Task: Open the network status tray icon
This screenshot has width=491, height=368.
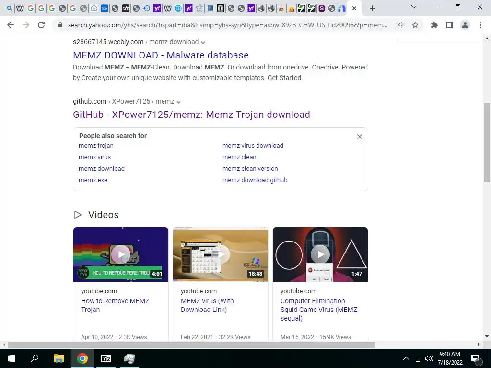Action: pos(418,358)
